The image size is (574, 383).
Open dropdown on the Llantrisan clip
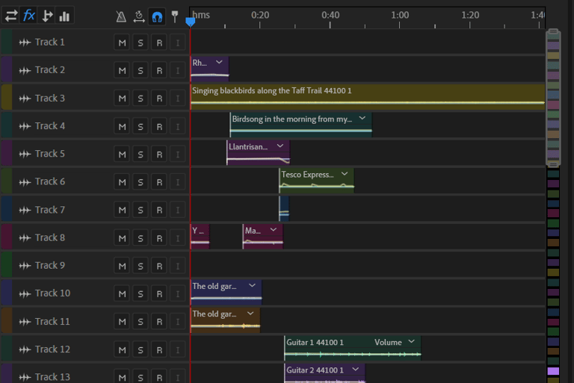click(280, 146)
